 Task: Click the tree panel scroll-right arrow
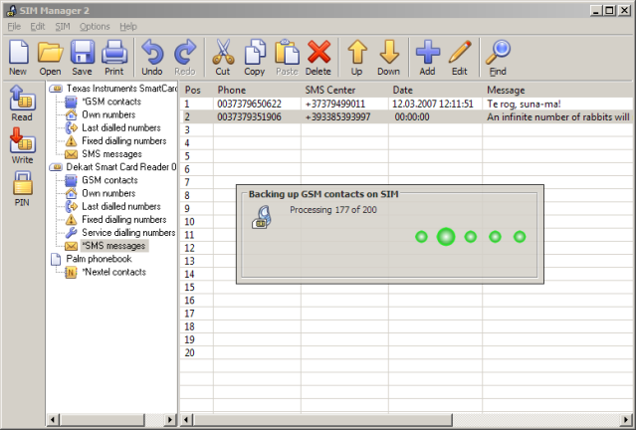pos(170,419)
